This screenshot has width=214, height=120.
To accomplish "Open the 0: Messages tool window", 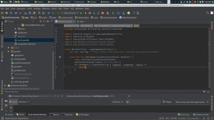I will coord(82,115).
